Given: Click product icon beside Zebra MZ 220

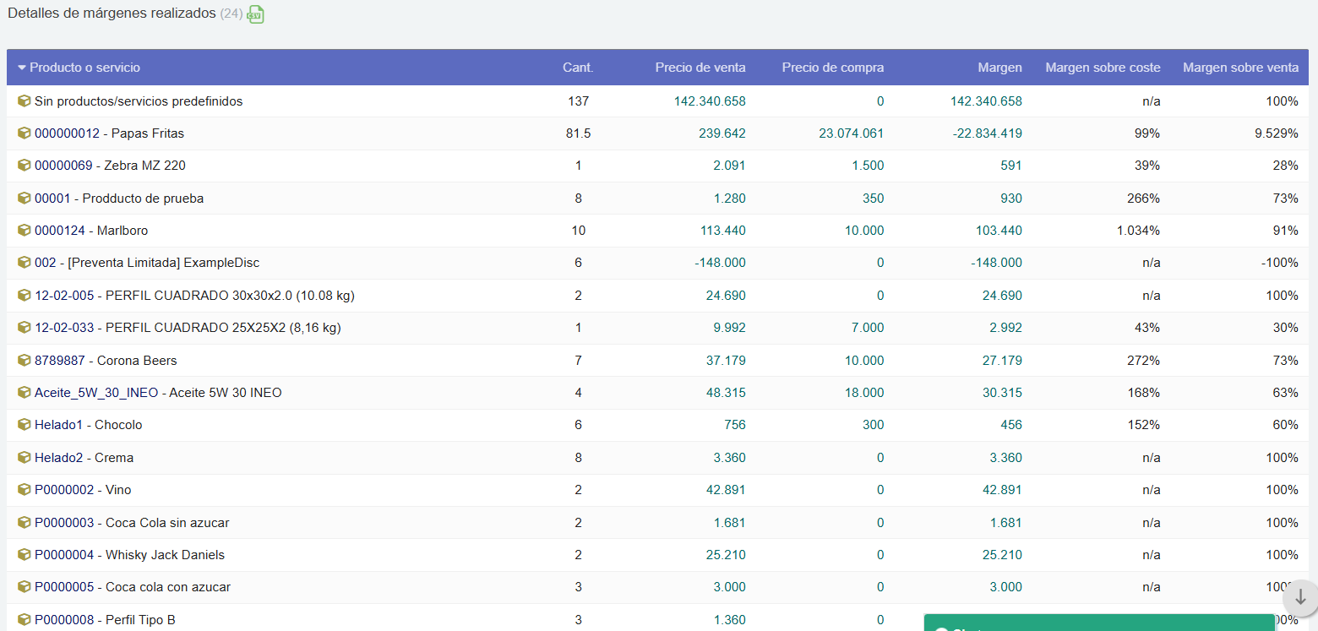Looking at the screenshot, I should (24, 166).
